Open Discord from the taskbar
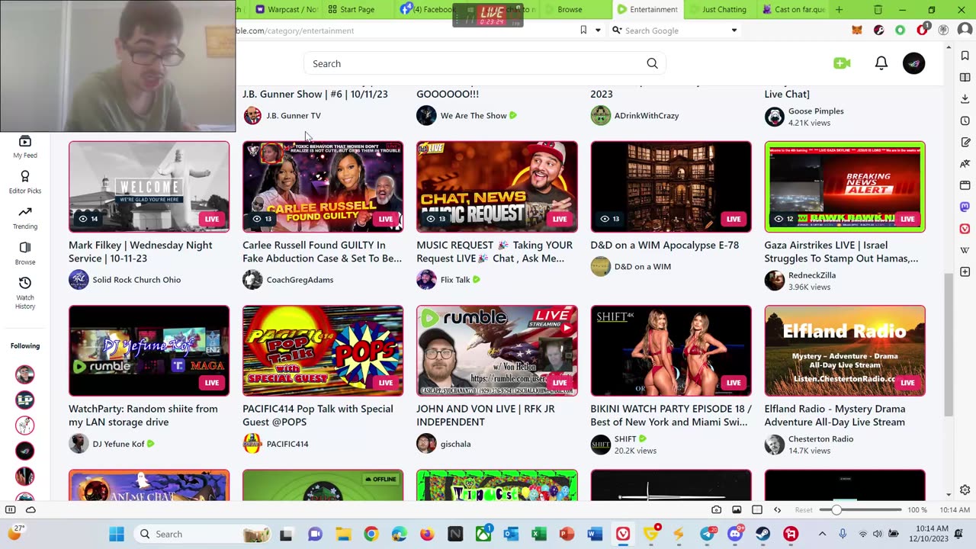976x549 pixels. pyautogui.click(x=735, y=534)
